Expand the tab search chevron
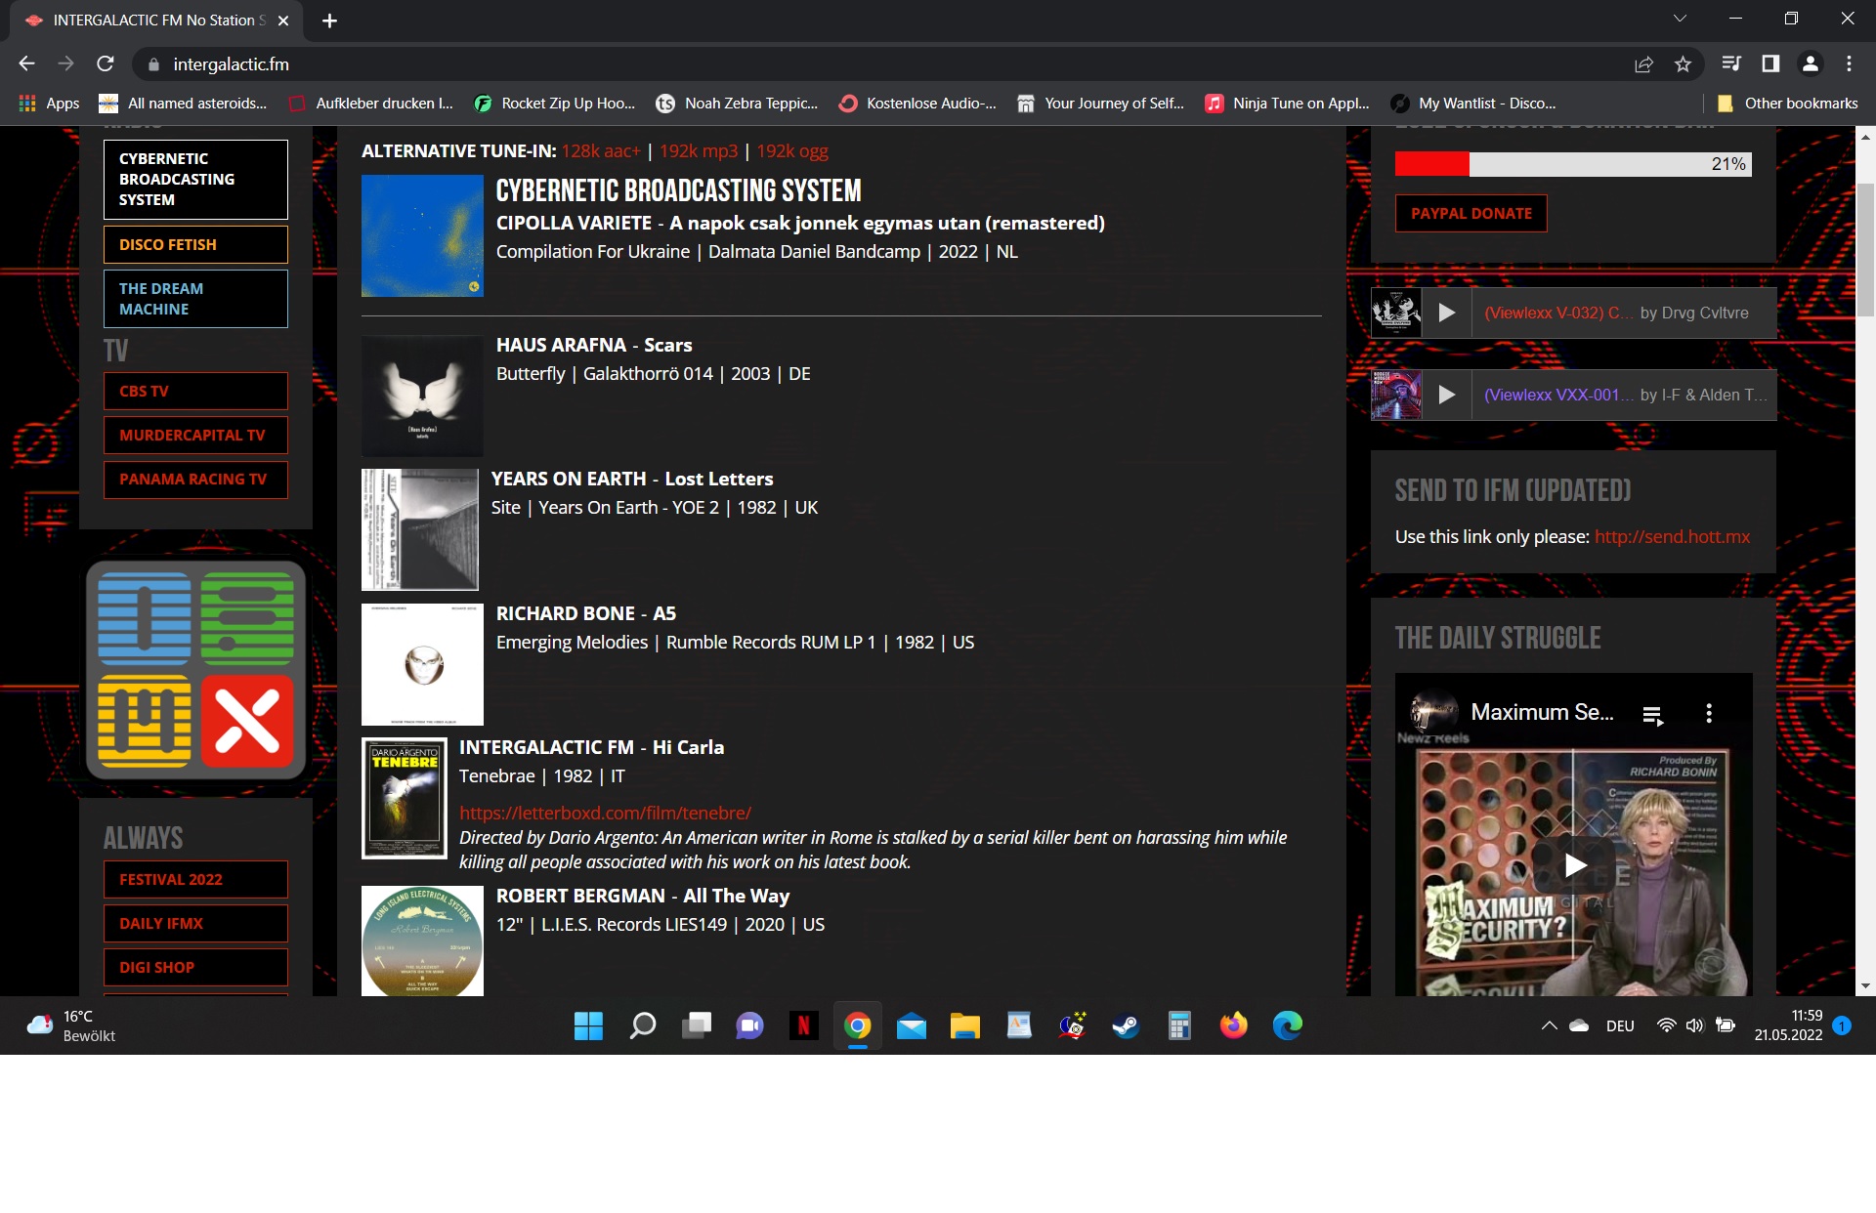 click(x=1680, y=19)
